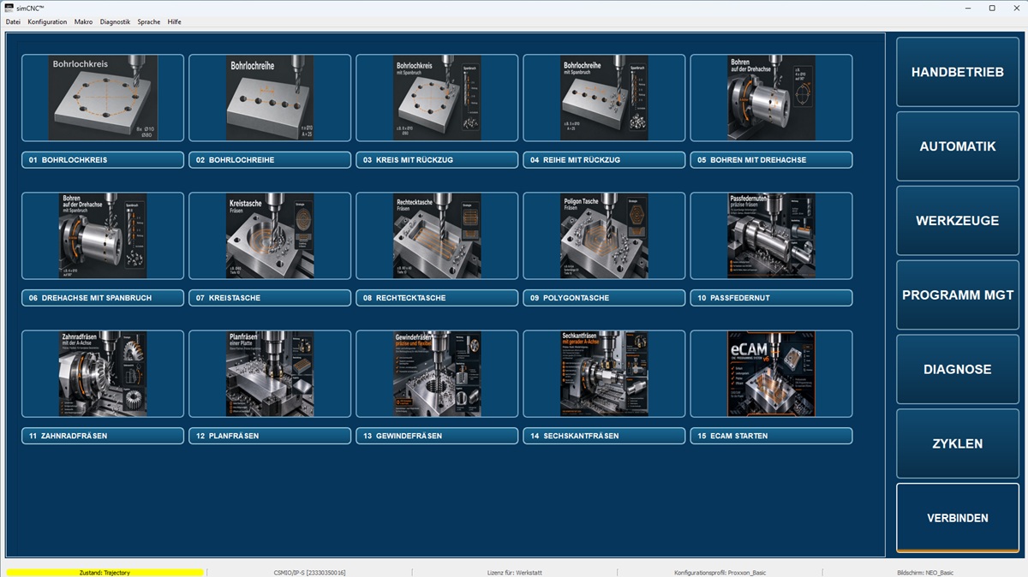Viewport: 1028px width, 577px height.
Task: Select the Bohrlochreihe mit Spanbruch image
Action: point(604,98)
